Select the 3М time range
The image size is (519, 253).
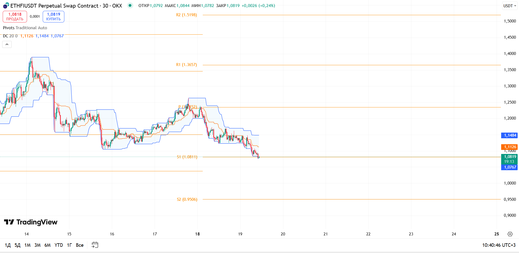(x=38, y=245)
